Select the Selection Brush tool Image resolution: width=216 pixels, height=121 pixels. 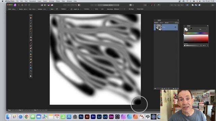point(31,29)
